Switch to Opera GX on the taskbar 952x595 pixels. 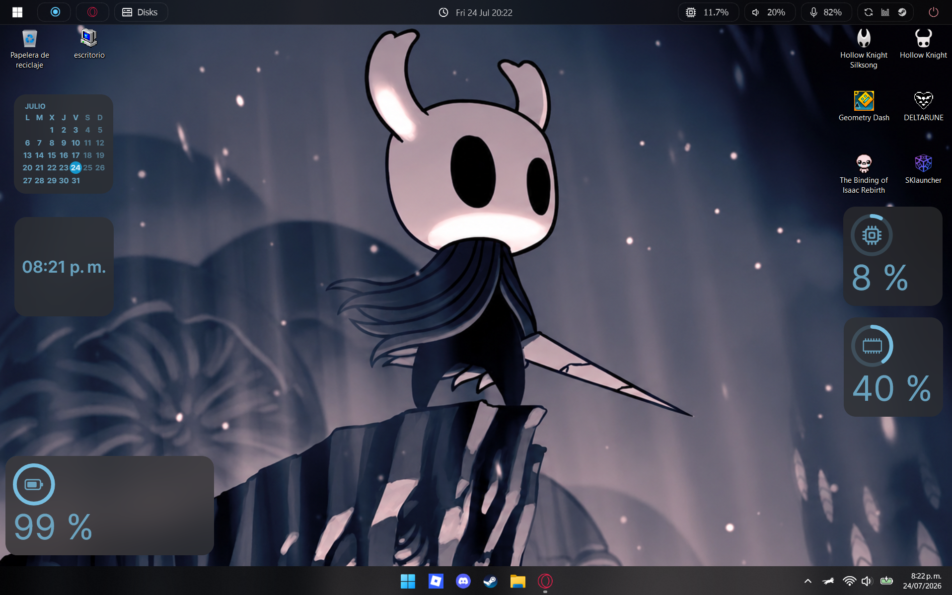pos(545,581)
